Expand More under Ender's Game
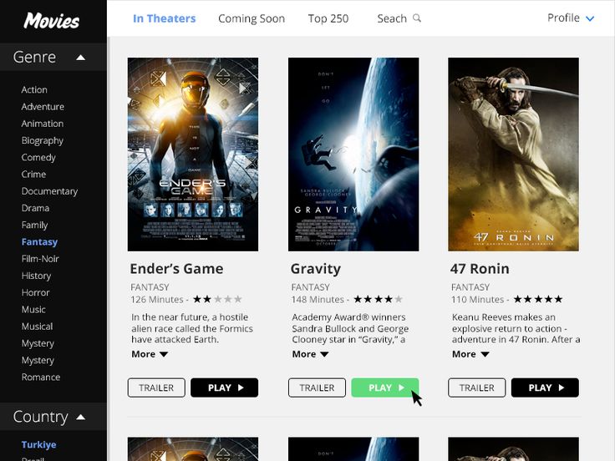The image size is (615, 461). pos(150,354)
